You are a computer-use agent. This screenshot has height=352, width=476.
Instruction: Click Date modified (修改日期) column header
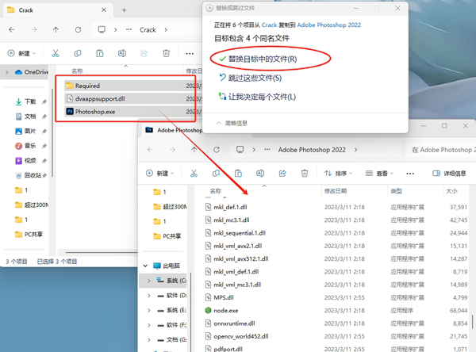pyautogui.click(x=336, y=191)
